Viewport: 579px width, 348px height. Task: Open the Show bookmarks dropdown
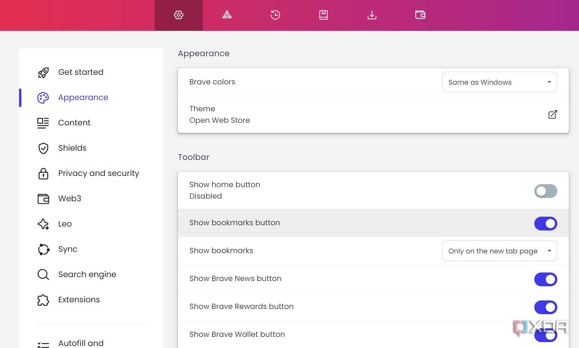[x=499, y=250]
